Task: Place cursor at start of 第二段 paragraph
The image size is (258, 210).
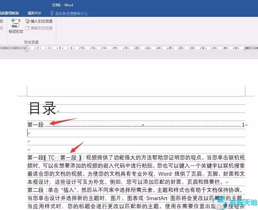Action: tap(28, 190)
